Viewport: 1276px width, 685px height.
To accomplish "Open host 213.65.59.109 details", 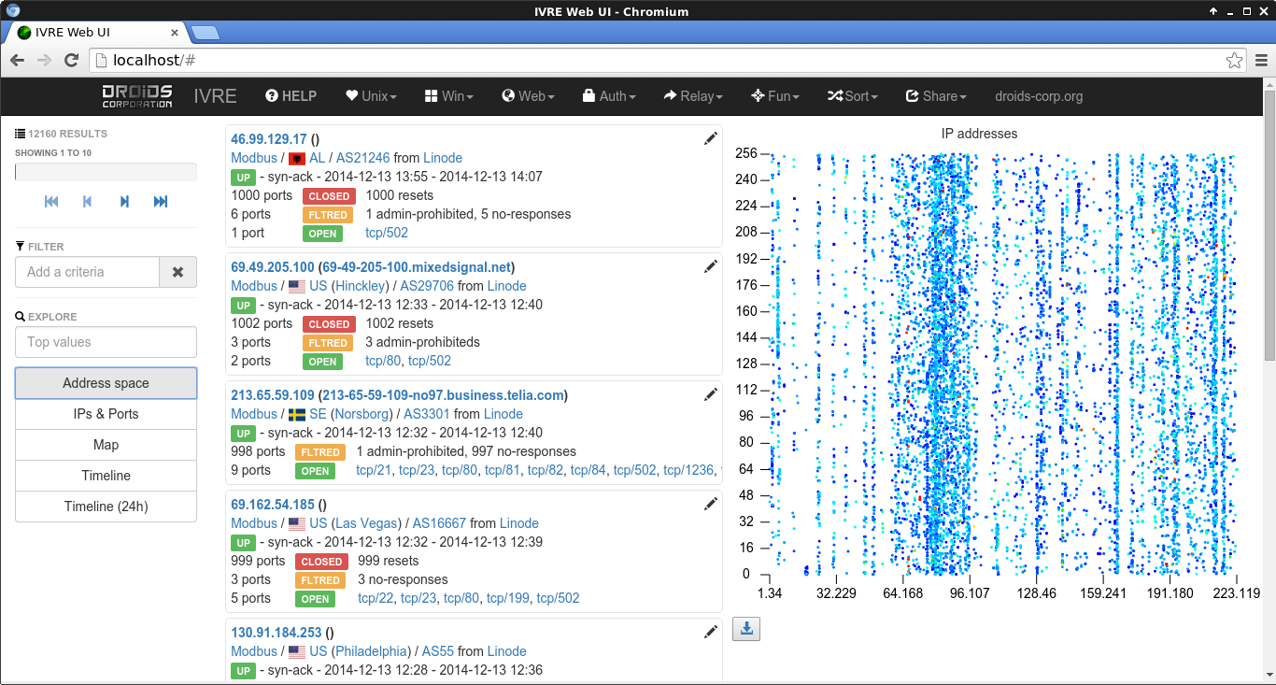I will [x=273, y=395].
